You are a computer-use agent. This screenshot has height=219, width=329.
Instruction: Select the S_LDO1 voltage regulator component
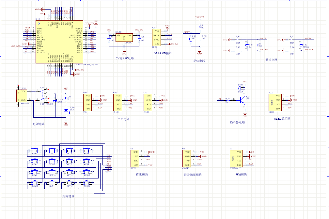point(124,37)
